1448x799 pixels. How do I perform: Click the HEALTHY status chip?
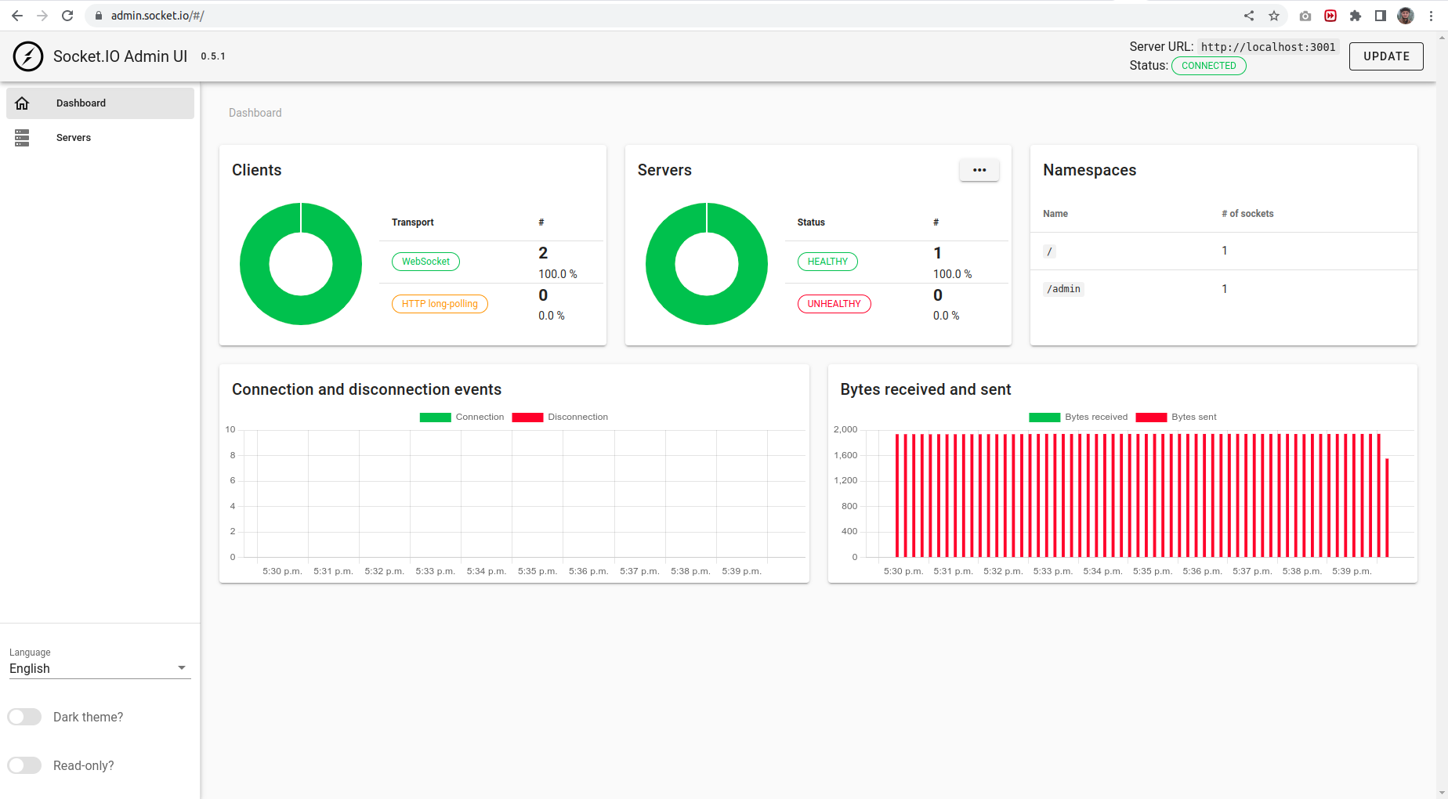827,262
